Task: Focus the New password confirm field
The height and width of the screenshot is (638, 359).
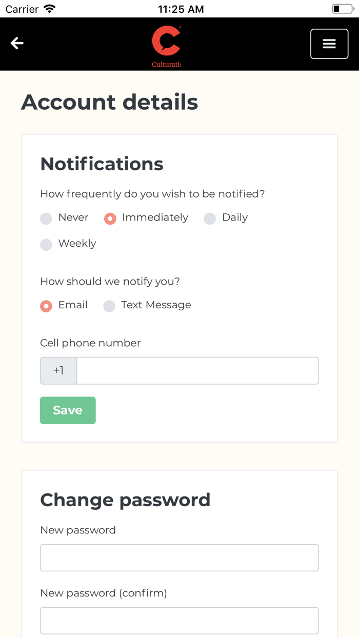Action: coord(180,621)
